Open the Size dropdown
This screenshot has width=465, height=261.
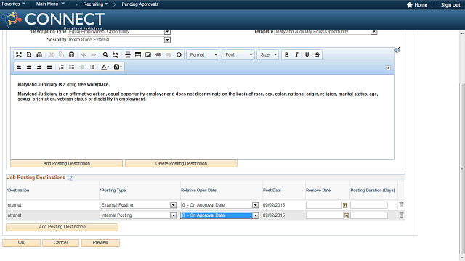tap(268, 55)
